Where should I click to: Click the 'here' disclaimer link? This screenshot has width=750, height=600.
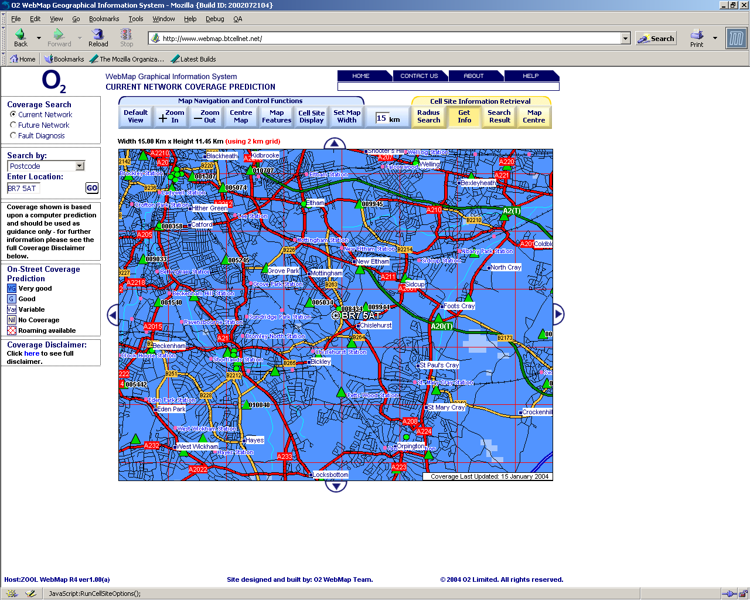pyautogui.click(x=32, y=353)
